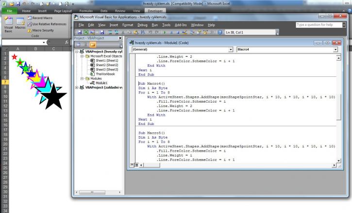Click the Outdent icon in VBA toolbar
The width and height of the screenshot is (352, 213).
tap(117, 33)
